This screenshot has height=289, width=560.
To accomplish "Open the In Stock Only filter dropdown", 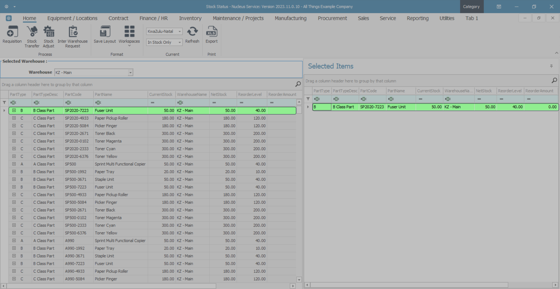I will point(180,42).
